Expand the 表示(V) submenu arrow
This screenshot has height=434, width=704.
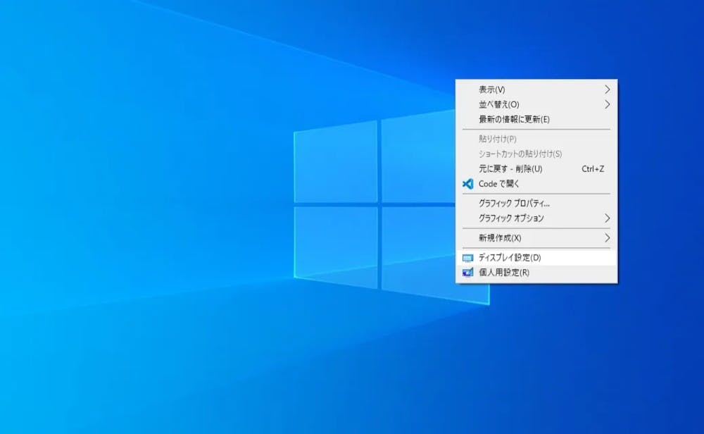point(607,89)
